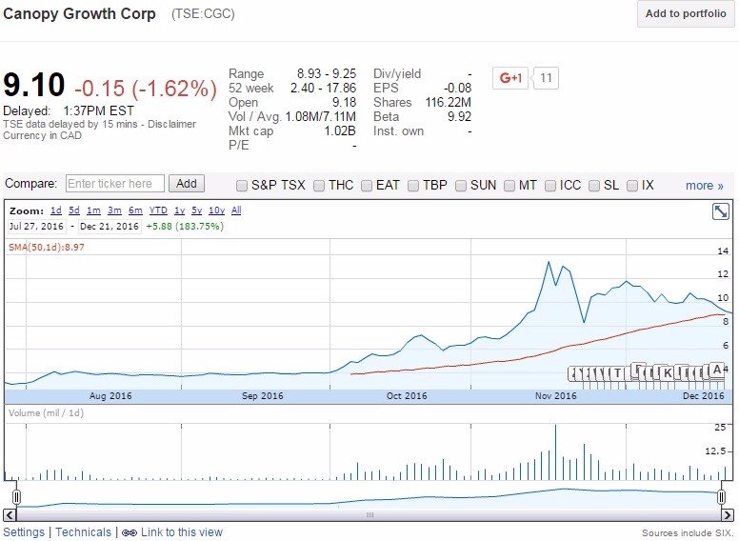
Task: Open news flag A on chart
Action: pyautogui.click(x=717, y=370)
